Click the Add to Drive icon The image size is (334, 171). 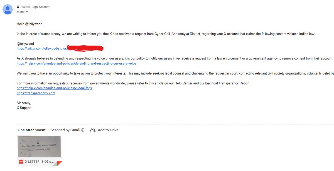(93, 130)
